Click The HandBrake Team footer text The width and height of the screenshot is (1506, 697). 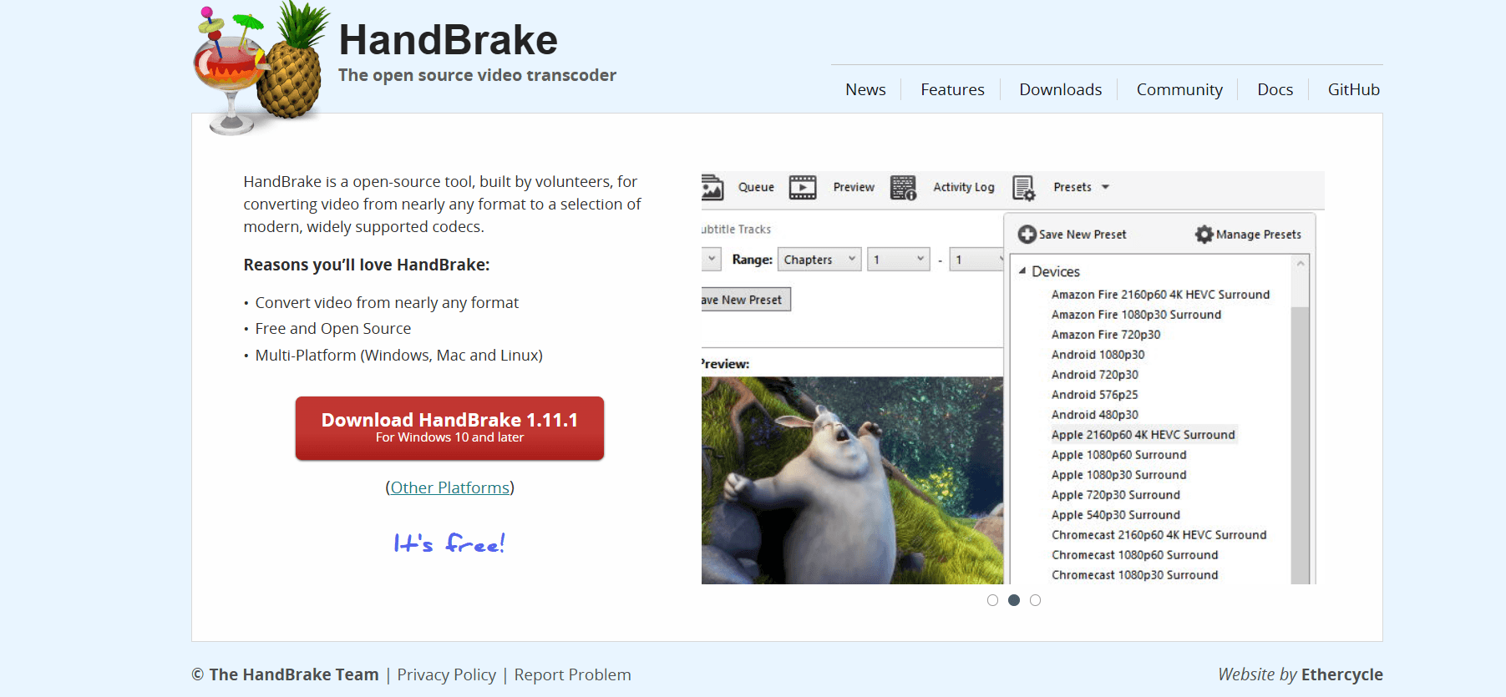[x=293, y=674]
